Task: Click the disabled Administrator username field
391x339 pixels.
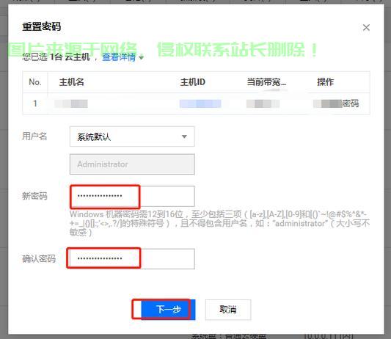Action: point(132,164)
